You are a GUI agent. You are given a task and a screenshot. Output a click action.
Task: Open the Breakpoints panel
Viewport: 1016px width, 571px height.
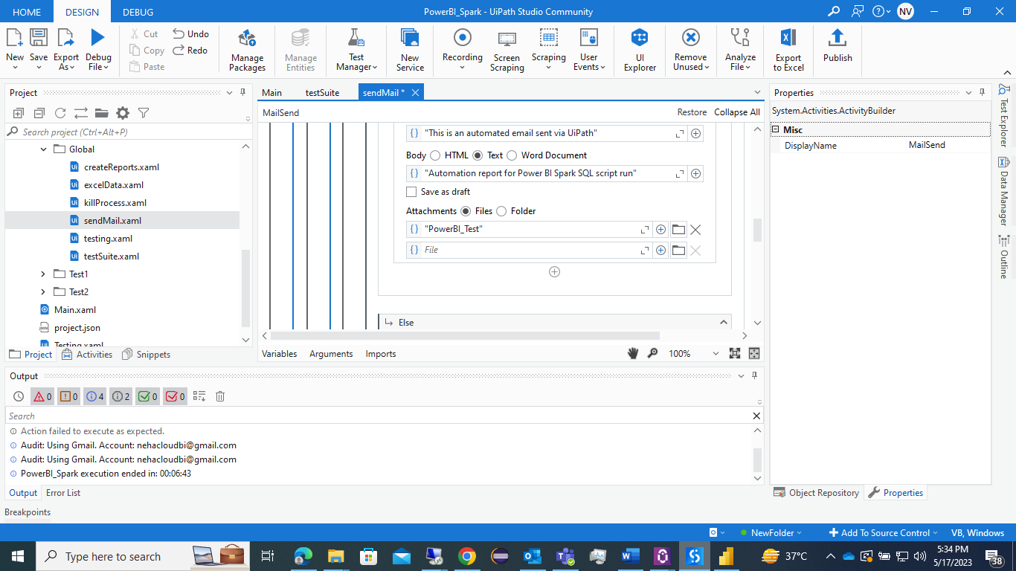click(28, 512)
